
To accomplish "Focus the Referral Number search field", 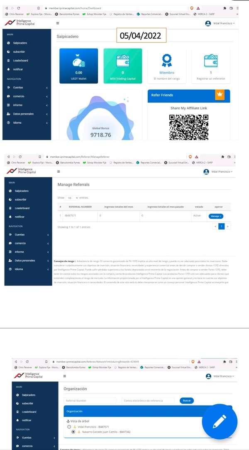I will 90,401.
